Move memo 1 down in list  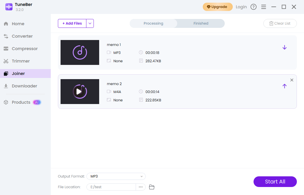click(x=284, y=47)
